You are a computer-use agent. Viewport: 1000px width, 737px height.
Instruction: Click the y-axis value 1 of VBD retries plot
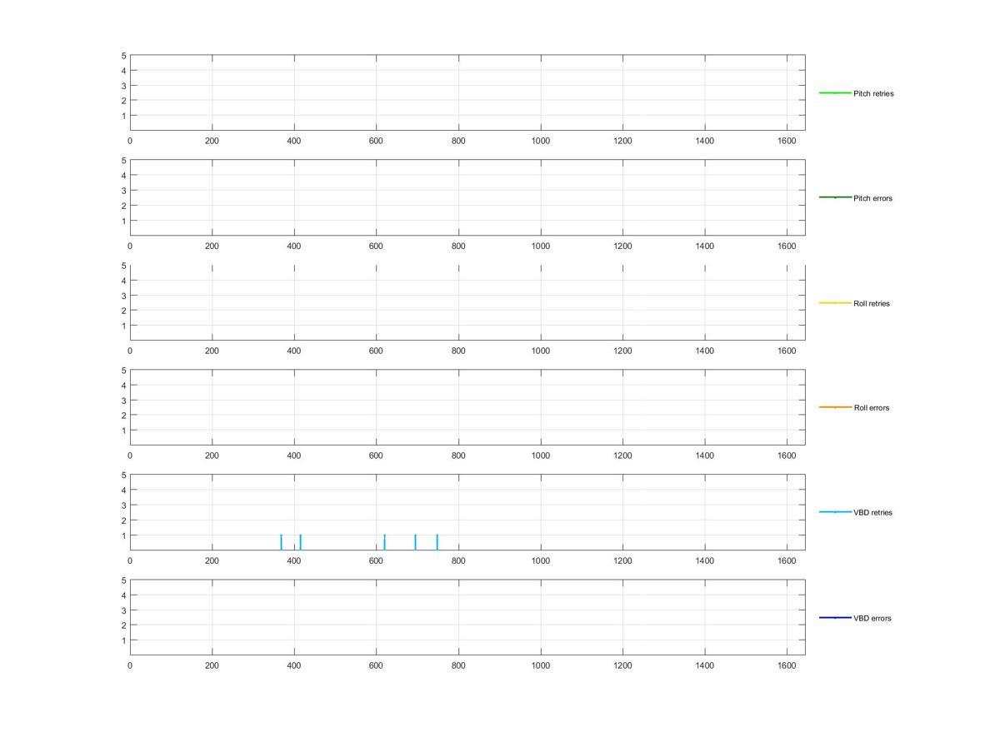tap(123, 535)
